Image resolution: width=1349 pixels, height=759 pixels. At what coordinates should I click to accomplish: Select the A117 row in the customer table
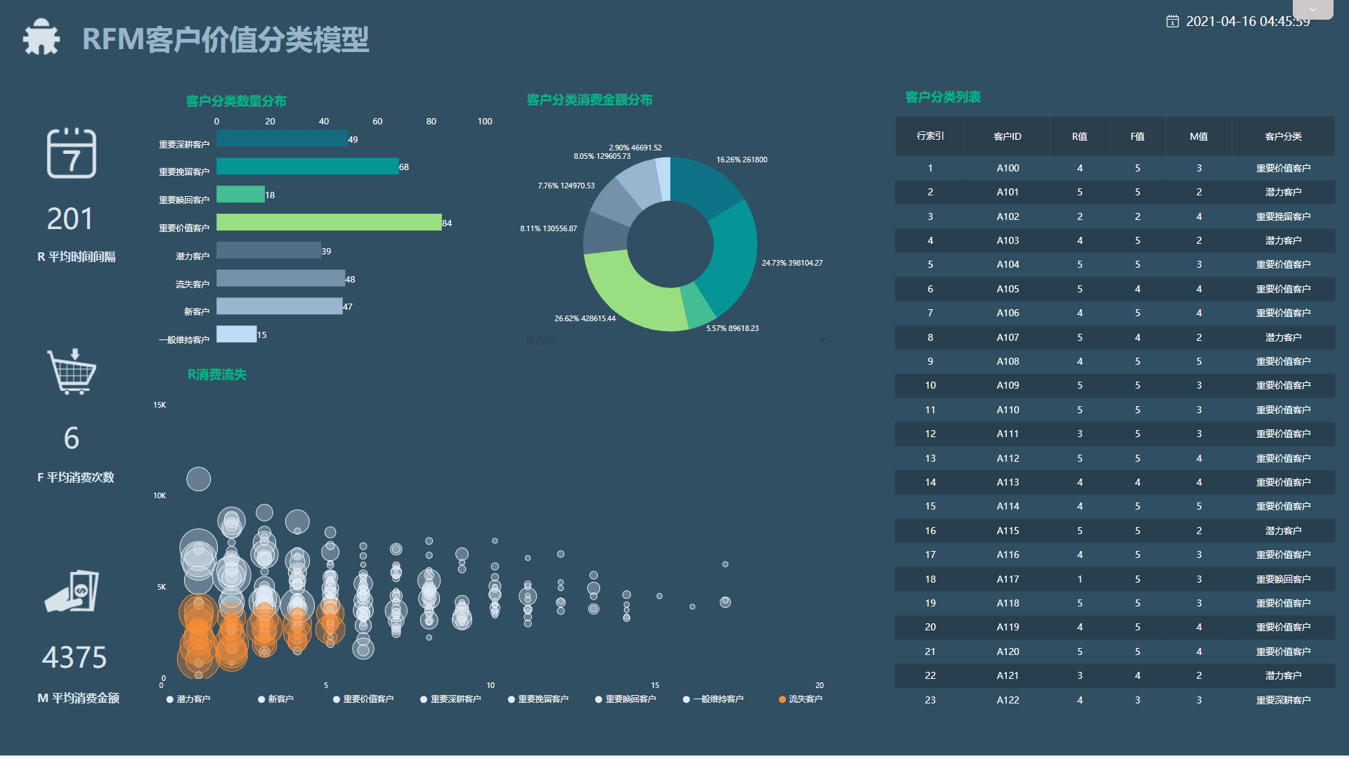[x=1007, y=579]
